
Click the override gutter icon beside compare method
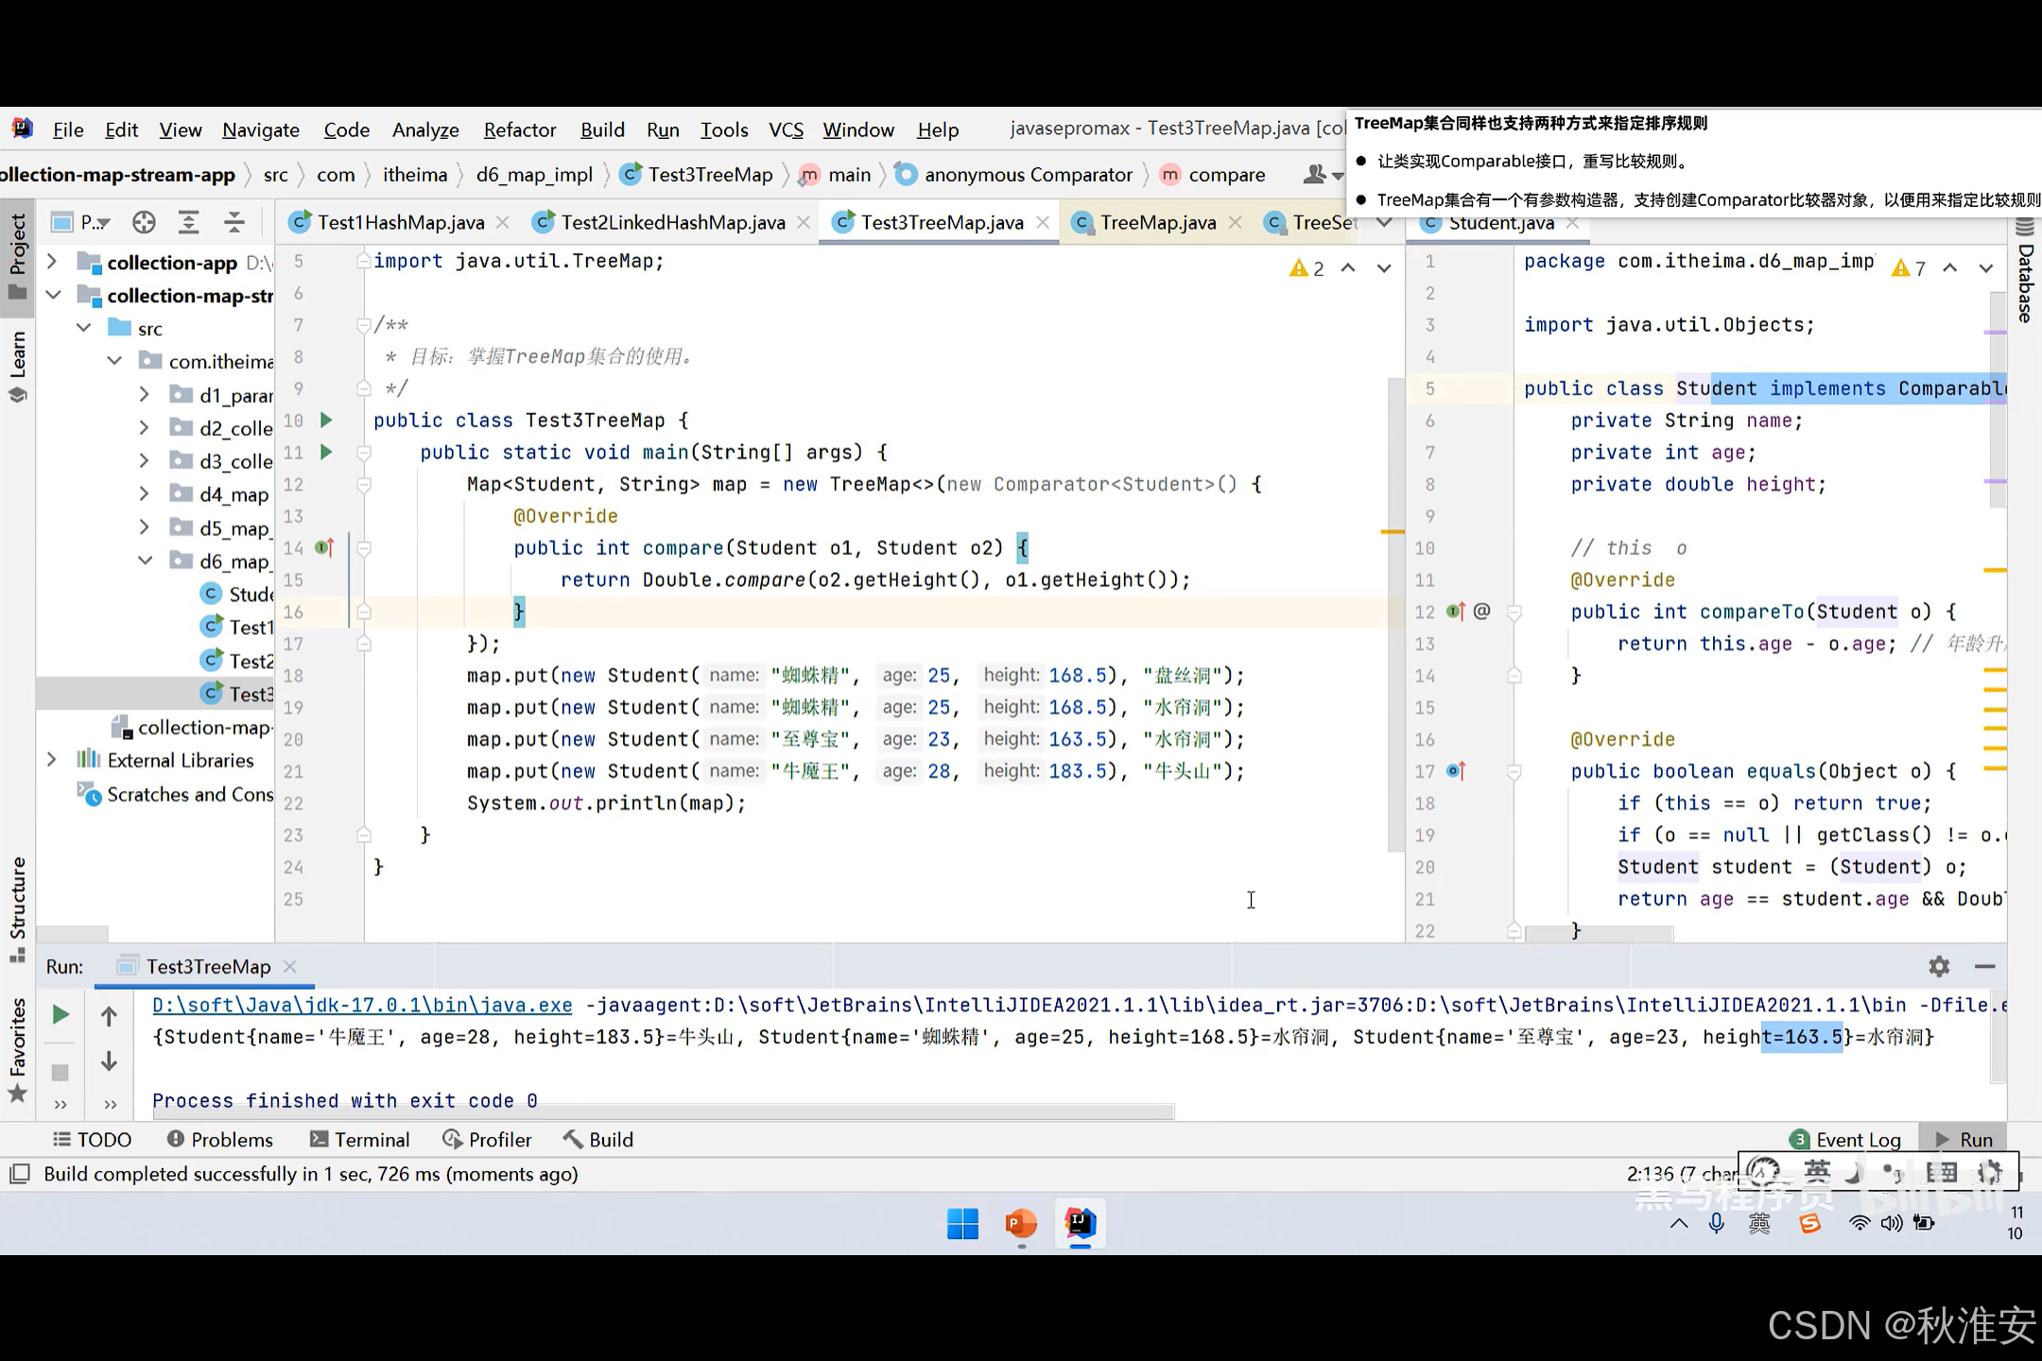pos(324,547)
